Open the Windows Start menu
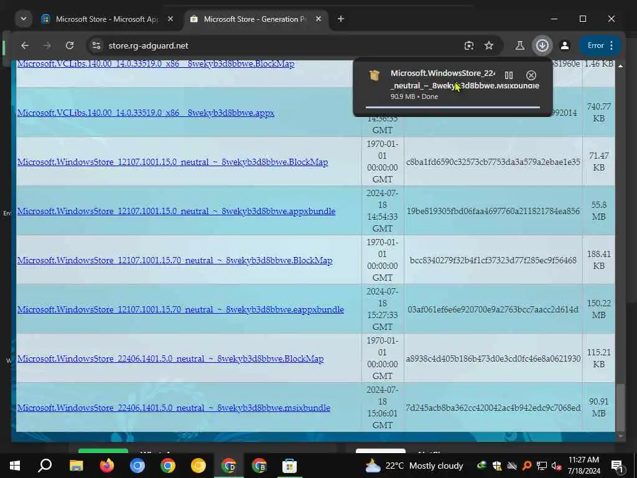This screenshot has width=637, height=478. [15, 466]
